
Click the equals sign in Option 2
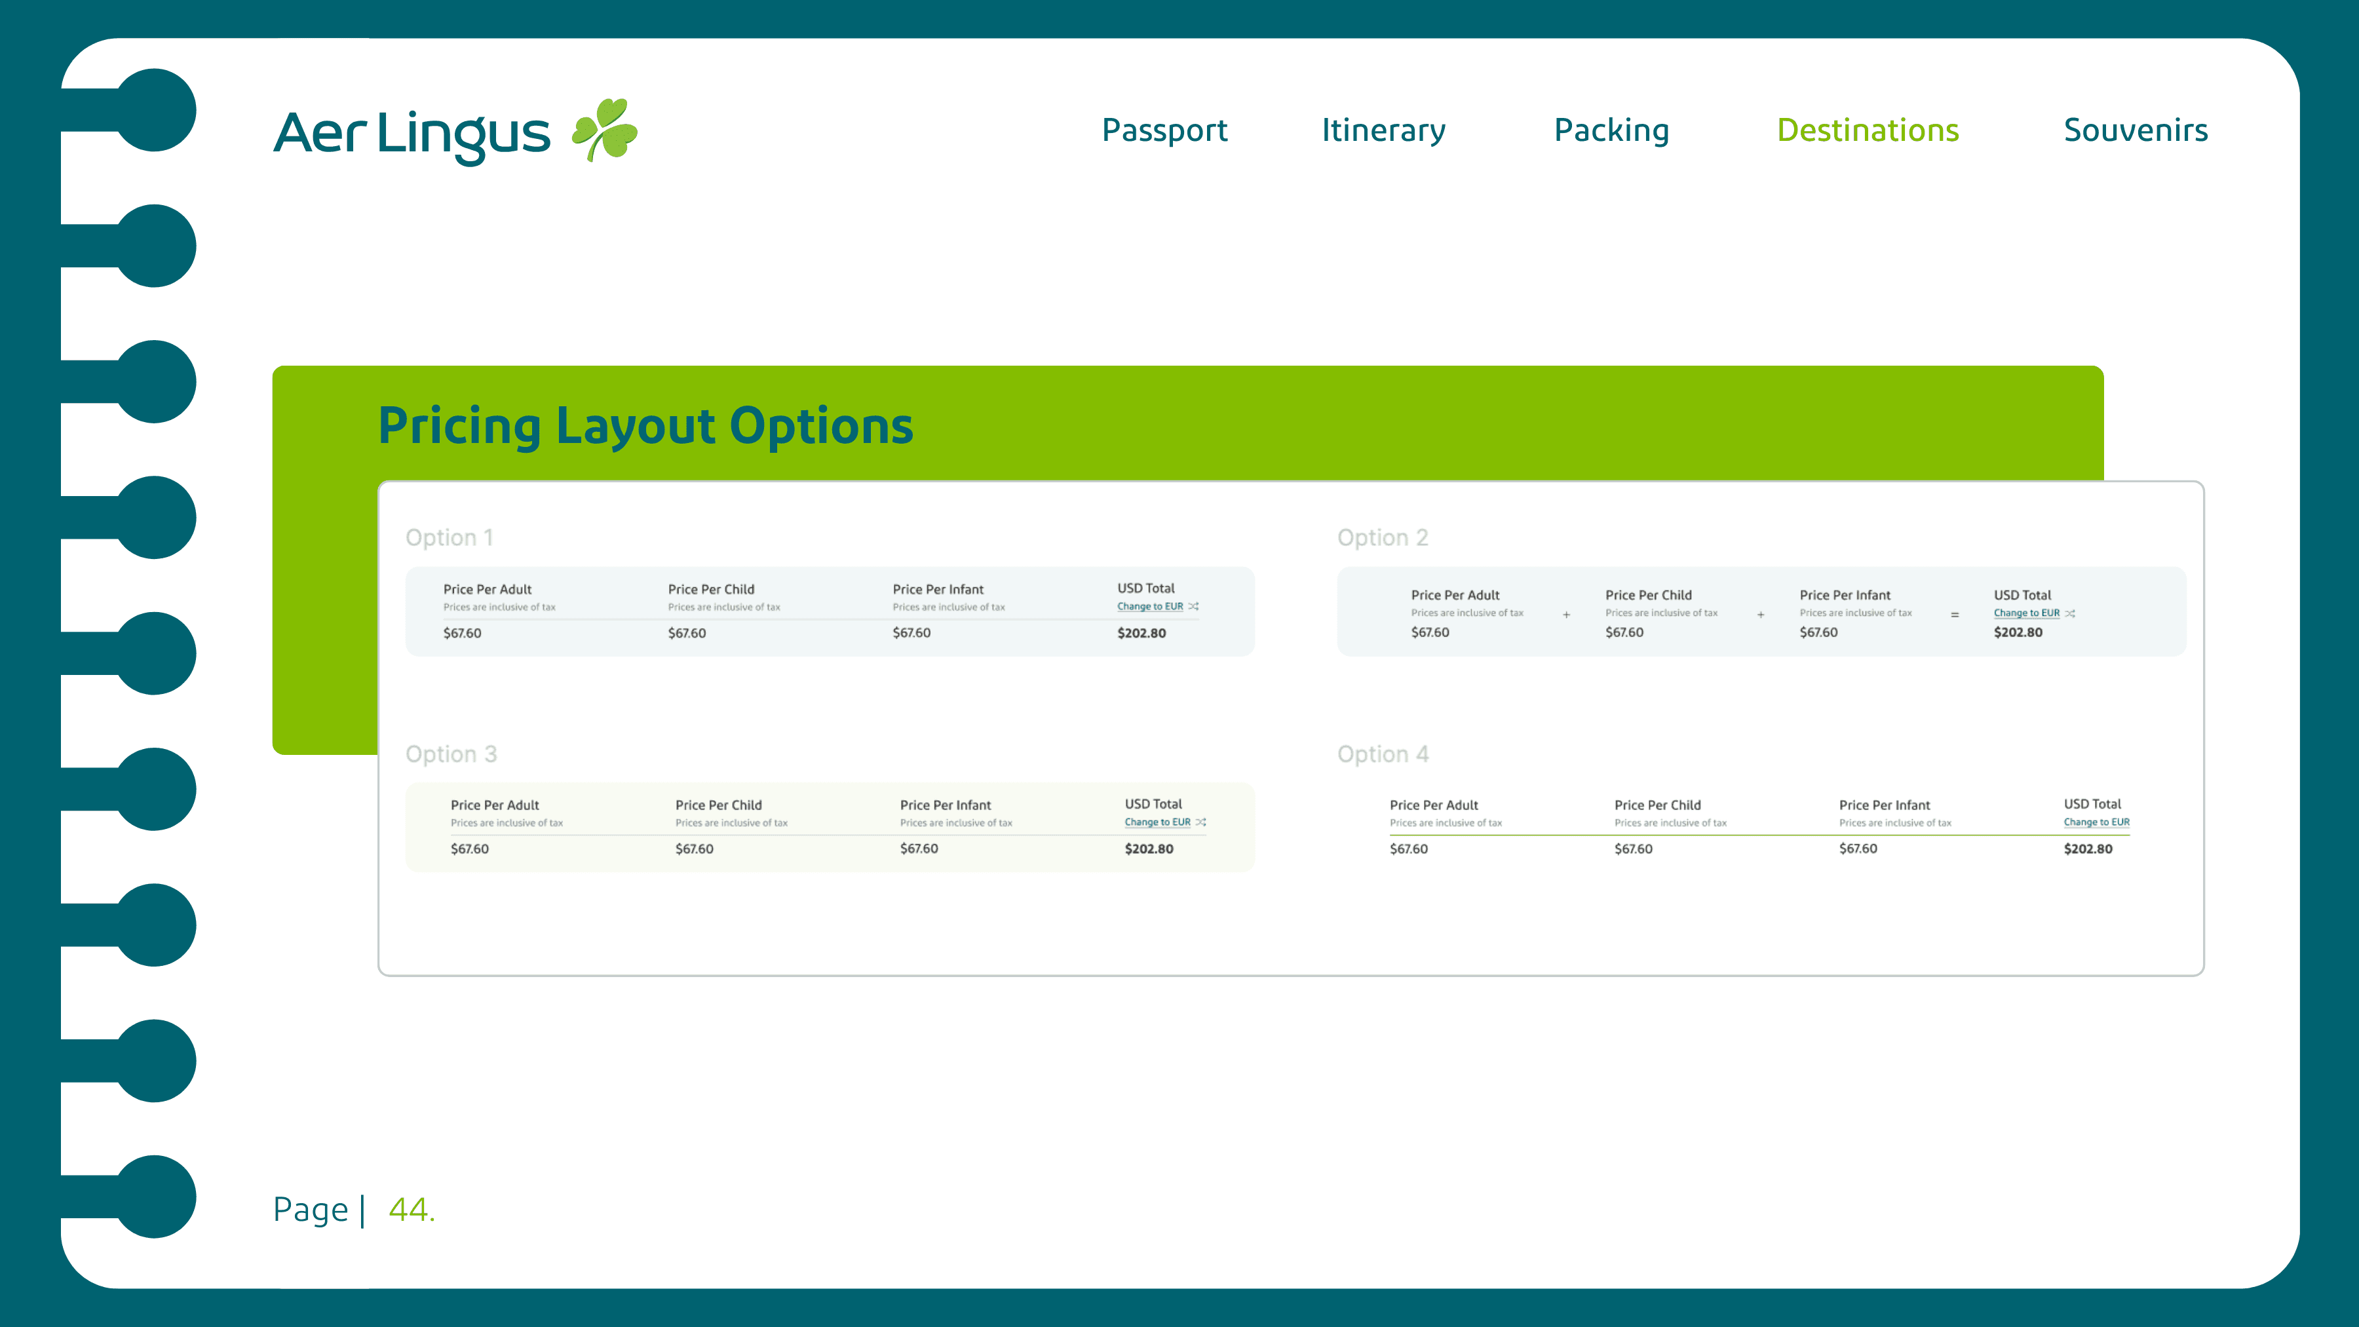click(1955, 615)
